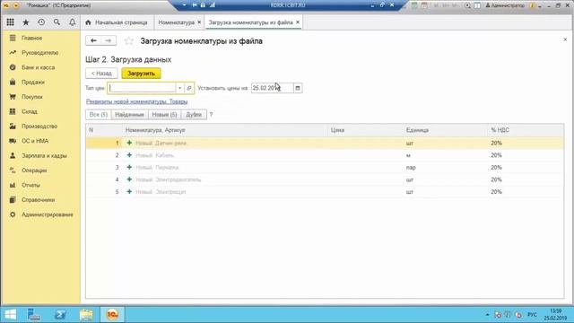Open Производство section in sidebar
The height and width of the screenshot is (323, 574).
[40, 126]
